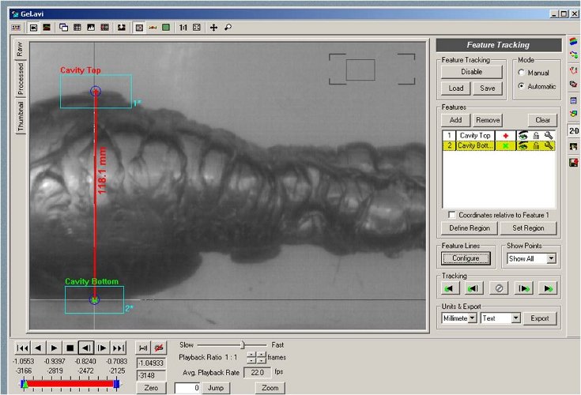Select the magnifier zoom tool

[x=228, y=28]
